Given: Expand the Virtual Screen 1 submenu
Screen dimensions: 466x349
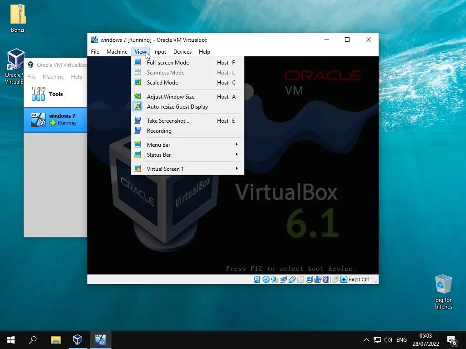Looking at the screenshot, I should tap(187, 169).
